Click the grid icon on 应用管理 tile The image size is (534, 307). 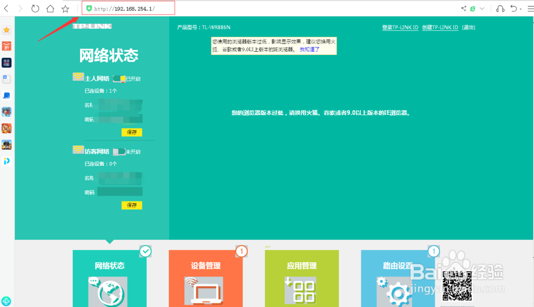[300, 290]
